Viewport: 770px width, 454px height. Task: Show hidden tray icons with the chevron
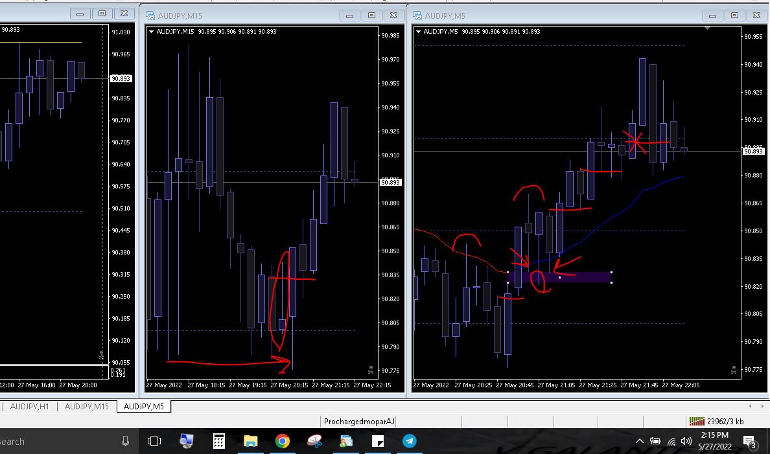pyautogui.click(x=639, y=441)
